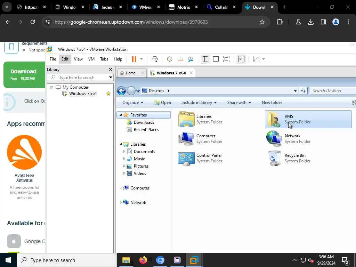Image resolution: width=356 pixels, height=267 pixels.
Task: Expand the Network node in navigation pane
Action: 121,203
